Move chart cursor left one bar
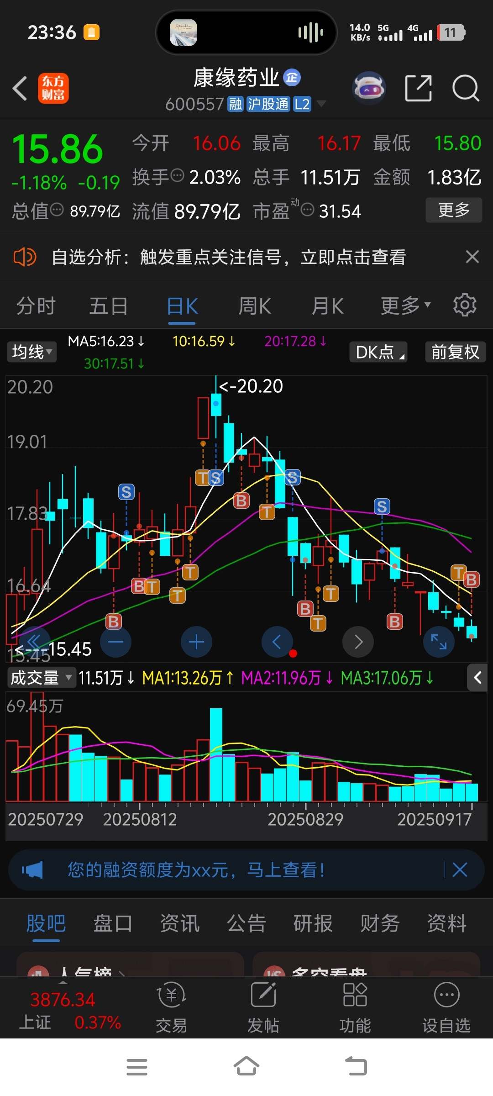 [x=277, y=642]
